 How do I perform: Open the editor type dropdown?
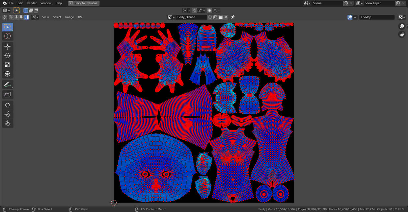[x=6, y=11]
